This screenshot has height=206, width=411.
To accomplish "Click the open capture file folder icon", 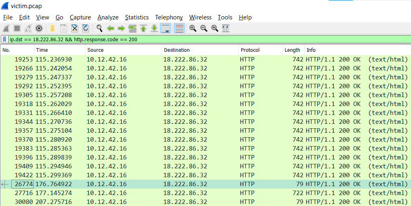I will click(52, 28).
